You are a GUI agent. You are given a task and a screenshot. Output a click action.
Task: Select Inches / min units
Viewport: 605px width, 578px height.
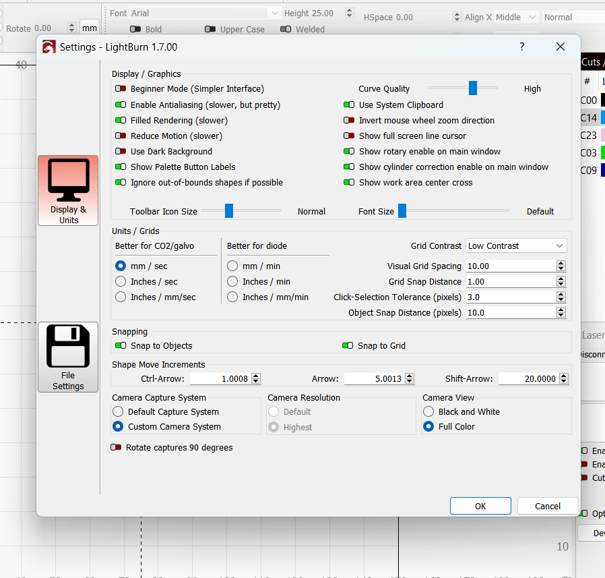(x=232, y=281)
